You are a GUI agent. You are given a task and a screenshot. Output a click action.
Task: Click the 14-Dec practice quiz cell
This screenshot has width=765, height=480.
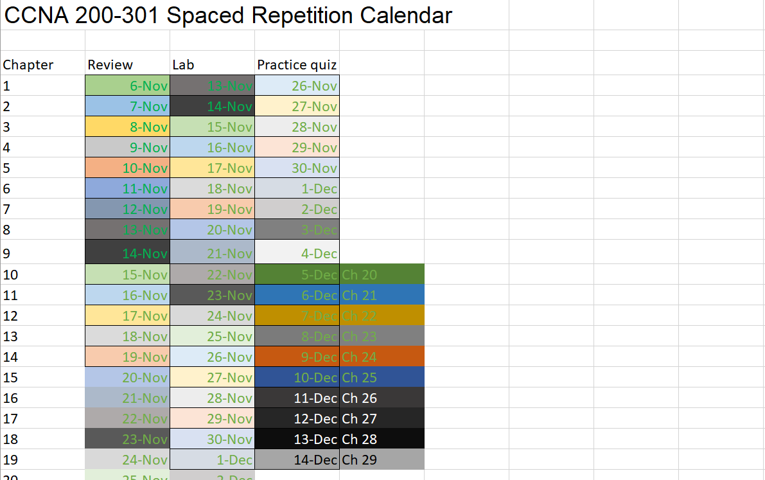click(297, 459)
